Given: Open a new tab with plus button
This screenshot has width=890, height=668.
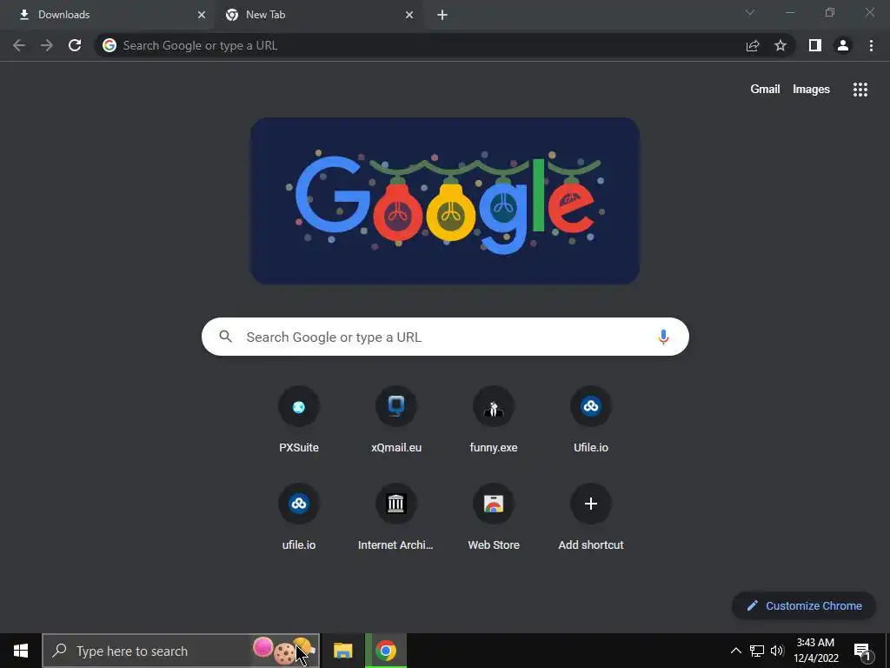Looking at the screenshot, I should click(442, 15).
